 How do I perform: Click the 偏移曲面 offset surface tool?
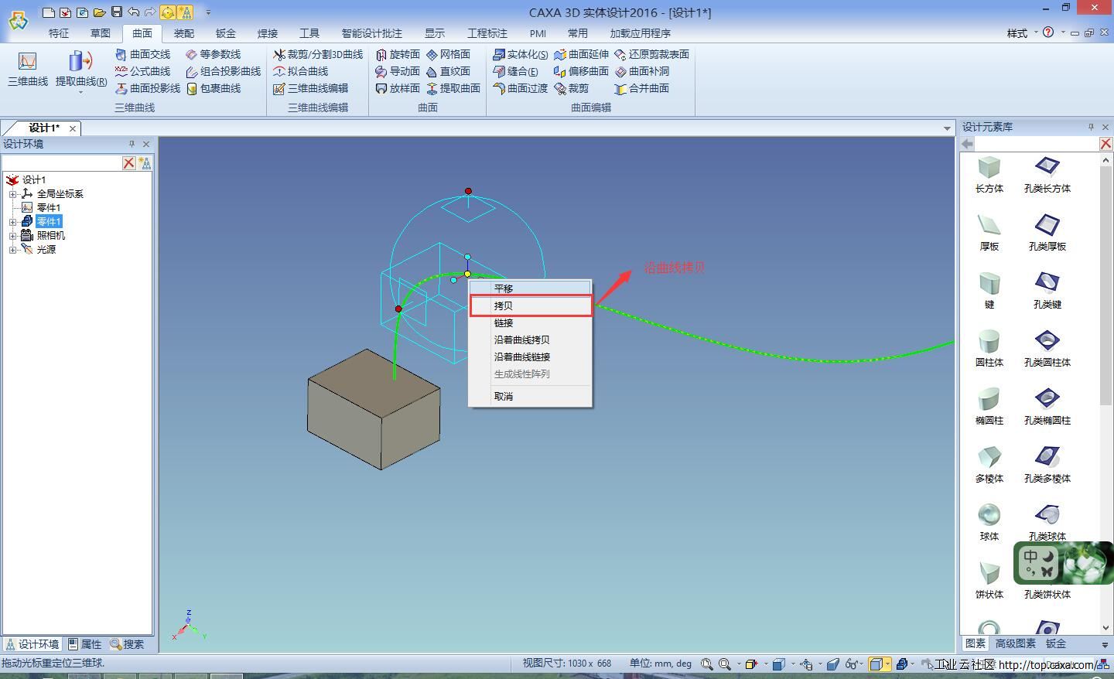581,71
